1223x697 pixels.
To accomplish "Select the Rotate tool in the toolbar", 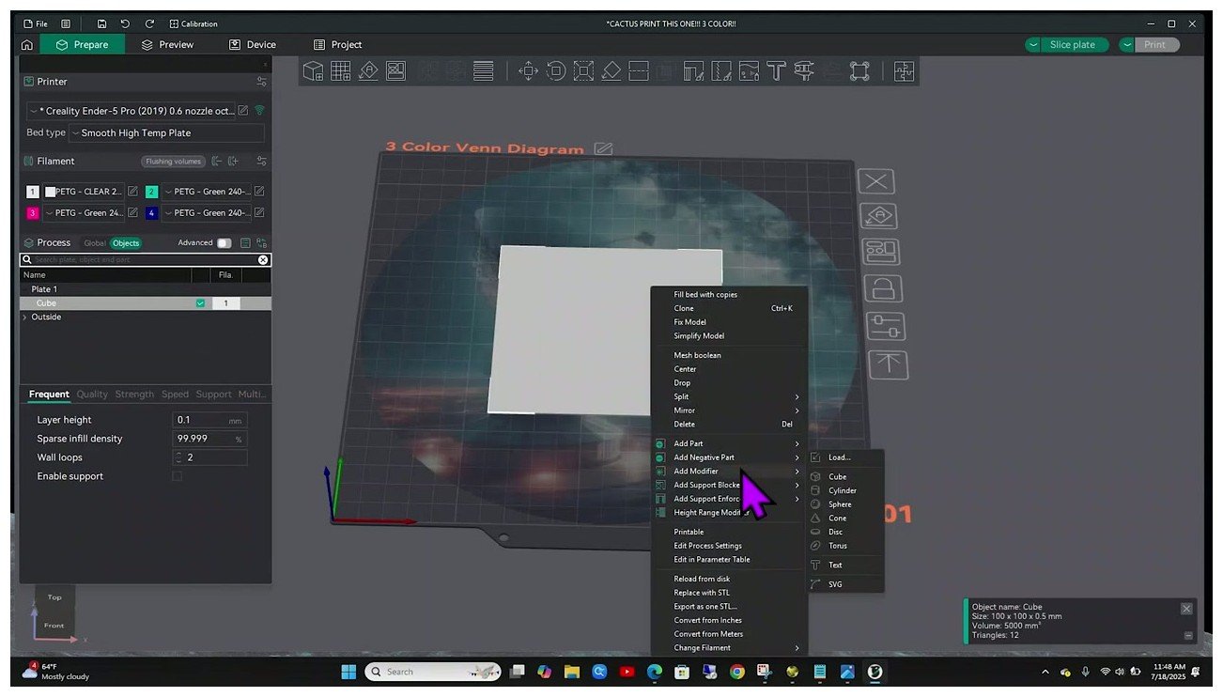I will click(x=556, y=70).
